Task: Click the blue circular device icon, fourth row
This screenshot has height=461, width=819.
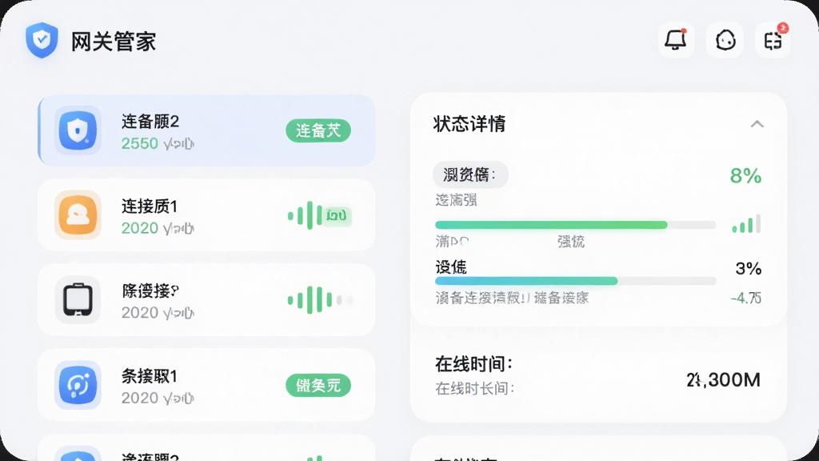Action: coord(78,385)
